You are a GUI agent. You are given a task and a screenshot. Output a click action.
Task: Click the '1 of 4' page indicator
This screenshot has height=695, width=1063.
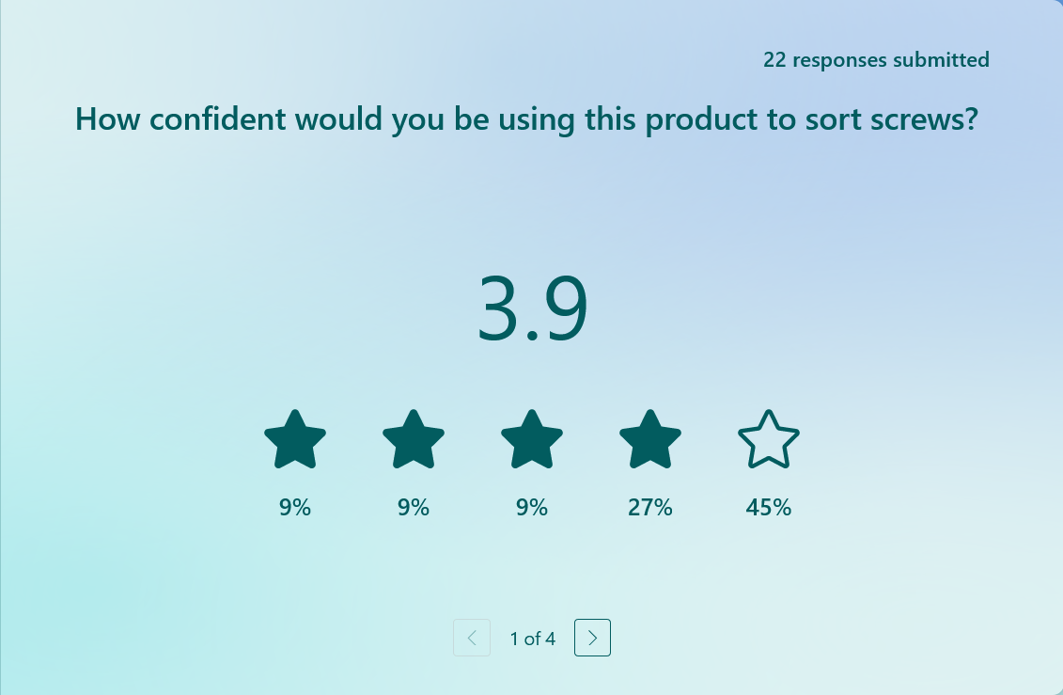[x=533, y=639]
